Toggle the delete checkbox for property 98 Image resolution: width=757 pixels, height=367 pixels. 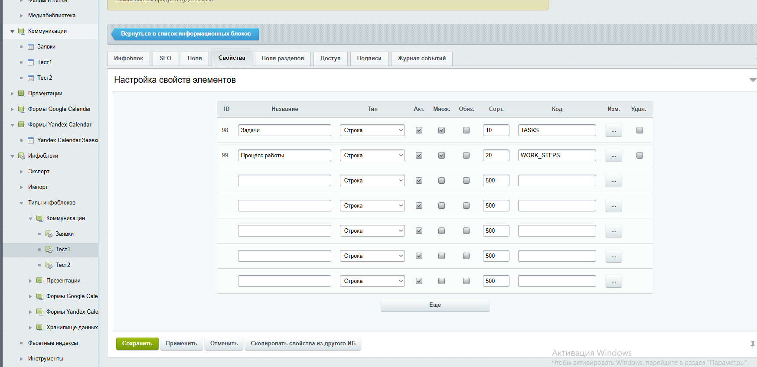click(640, 130)
